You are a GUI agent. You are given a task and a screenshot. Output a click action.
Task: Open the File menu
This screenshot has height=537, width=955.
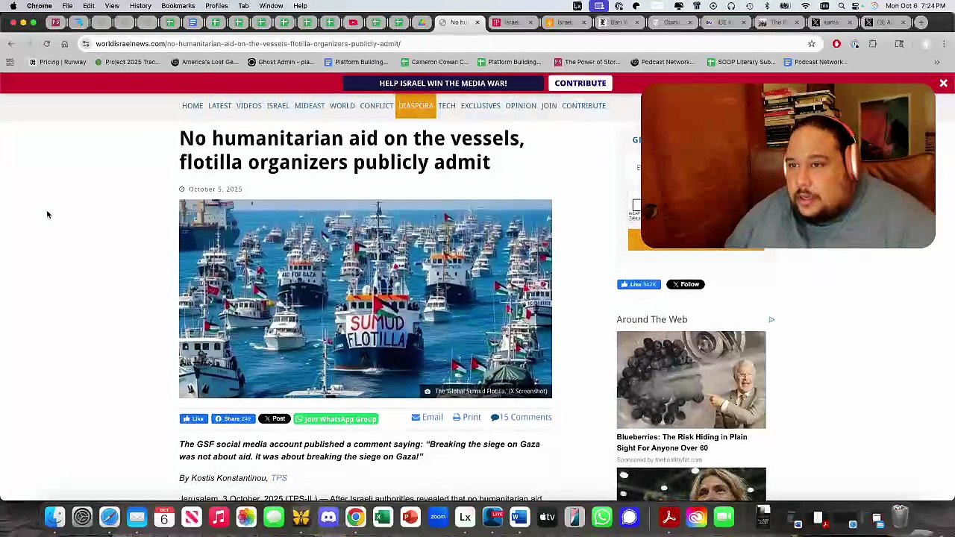[67, 6]
